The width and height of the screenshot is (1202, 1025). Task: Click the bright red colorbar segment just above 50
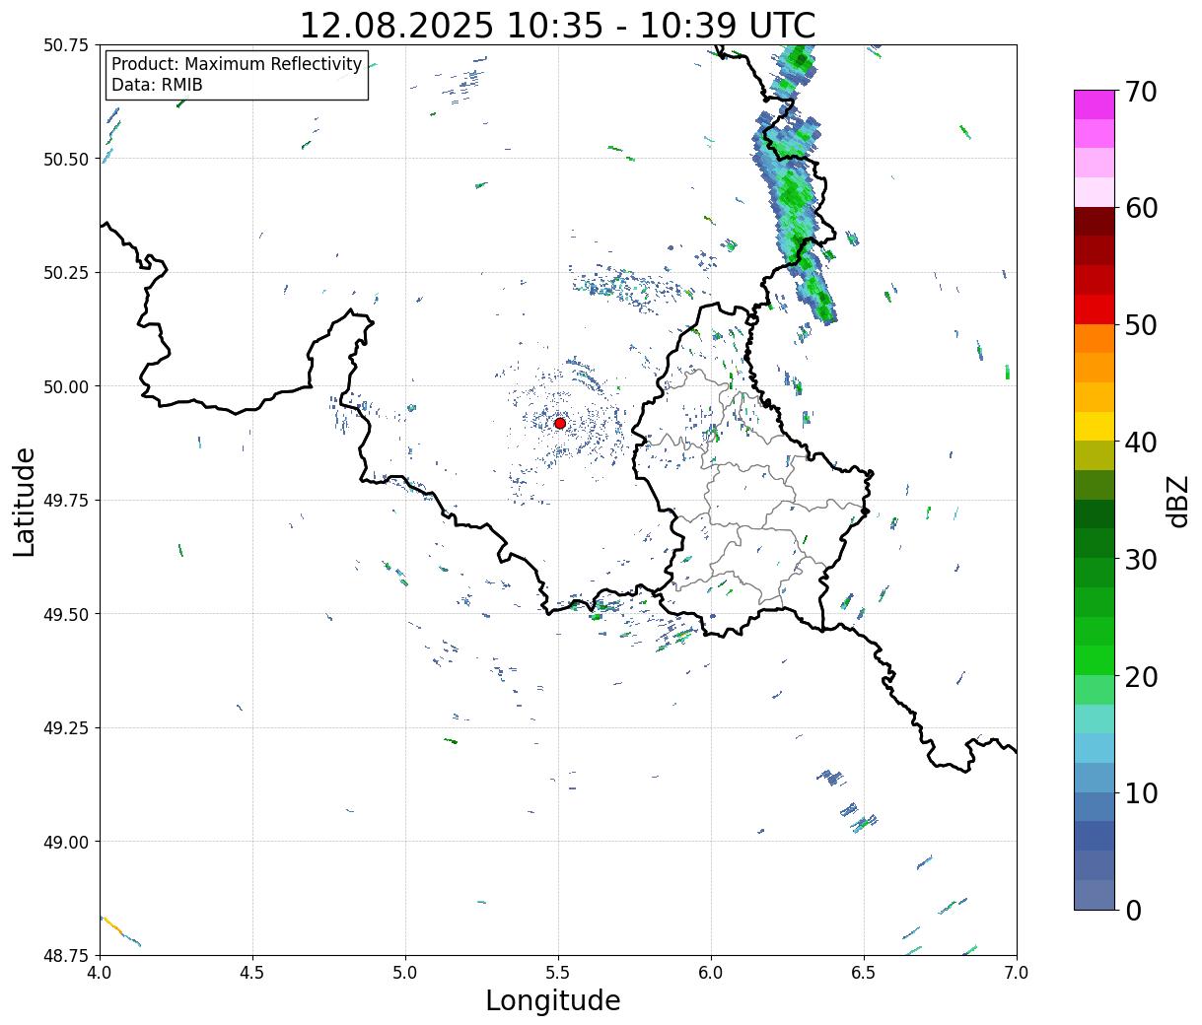(x=1095, y=309)
